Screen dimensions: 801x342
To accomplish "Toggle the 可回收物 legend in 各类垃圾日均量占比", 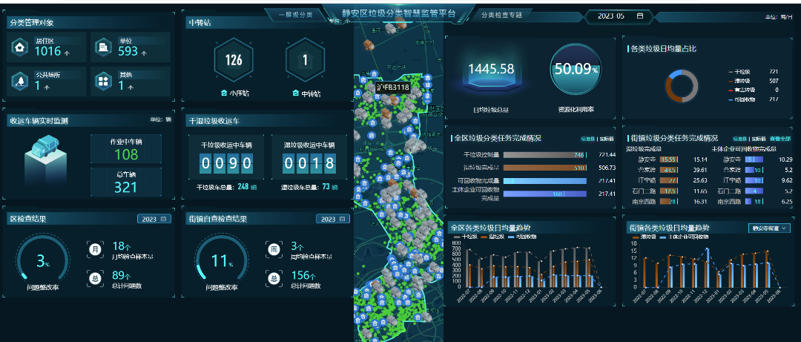I will (741, 99).
